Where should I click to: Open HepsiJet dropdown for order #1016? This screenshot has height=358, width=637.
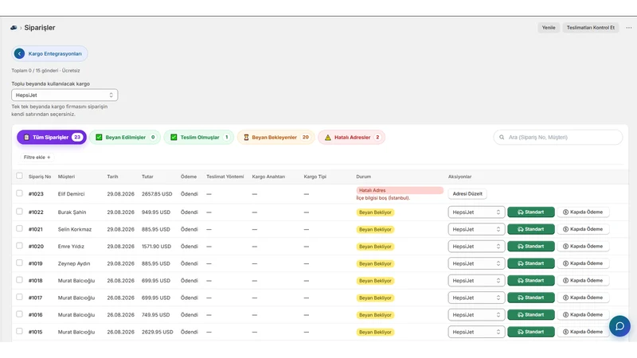476,314
